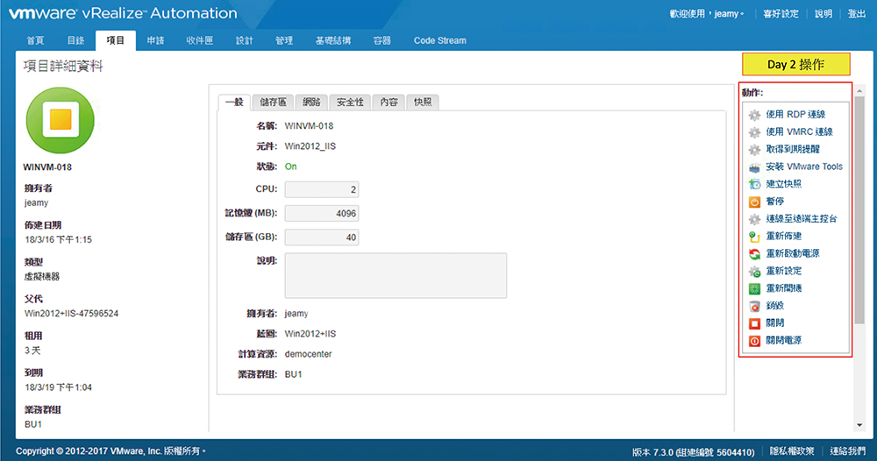Open the 基礎結構 main tab
Viewport: 877px width, 461px height.
333,40
